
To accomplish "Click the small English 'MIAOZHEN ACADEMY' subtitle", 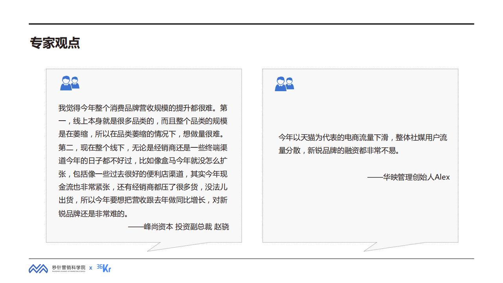I will (x=68, y=271).
